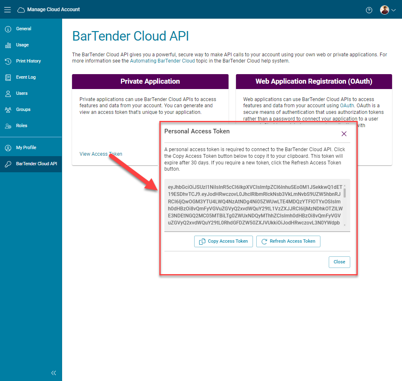402x381 pixels.
Task: Click the BarTender Cloud API key icon
Action: pos(8,164)
